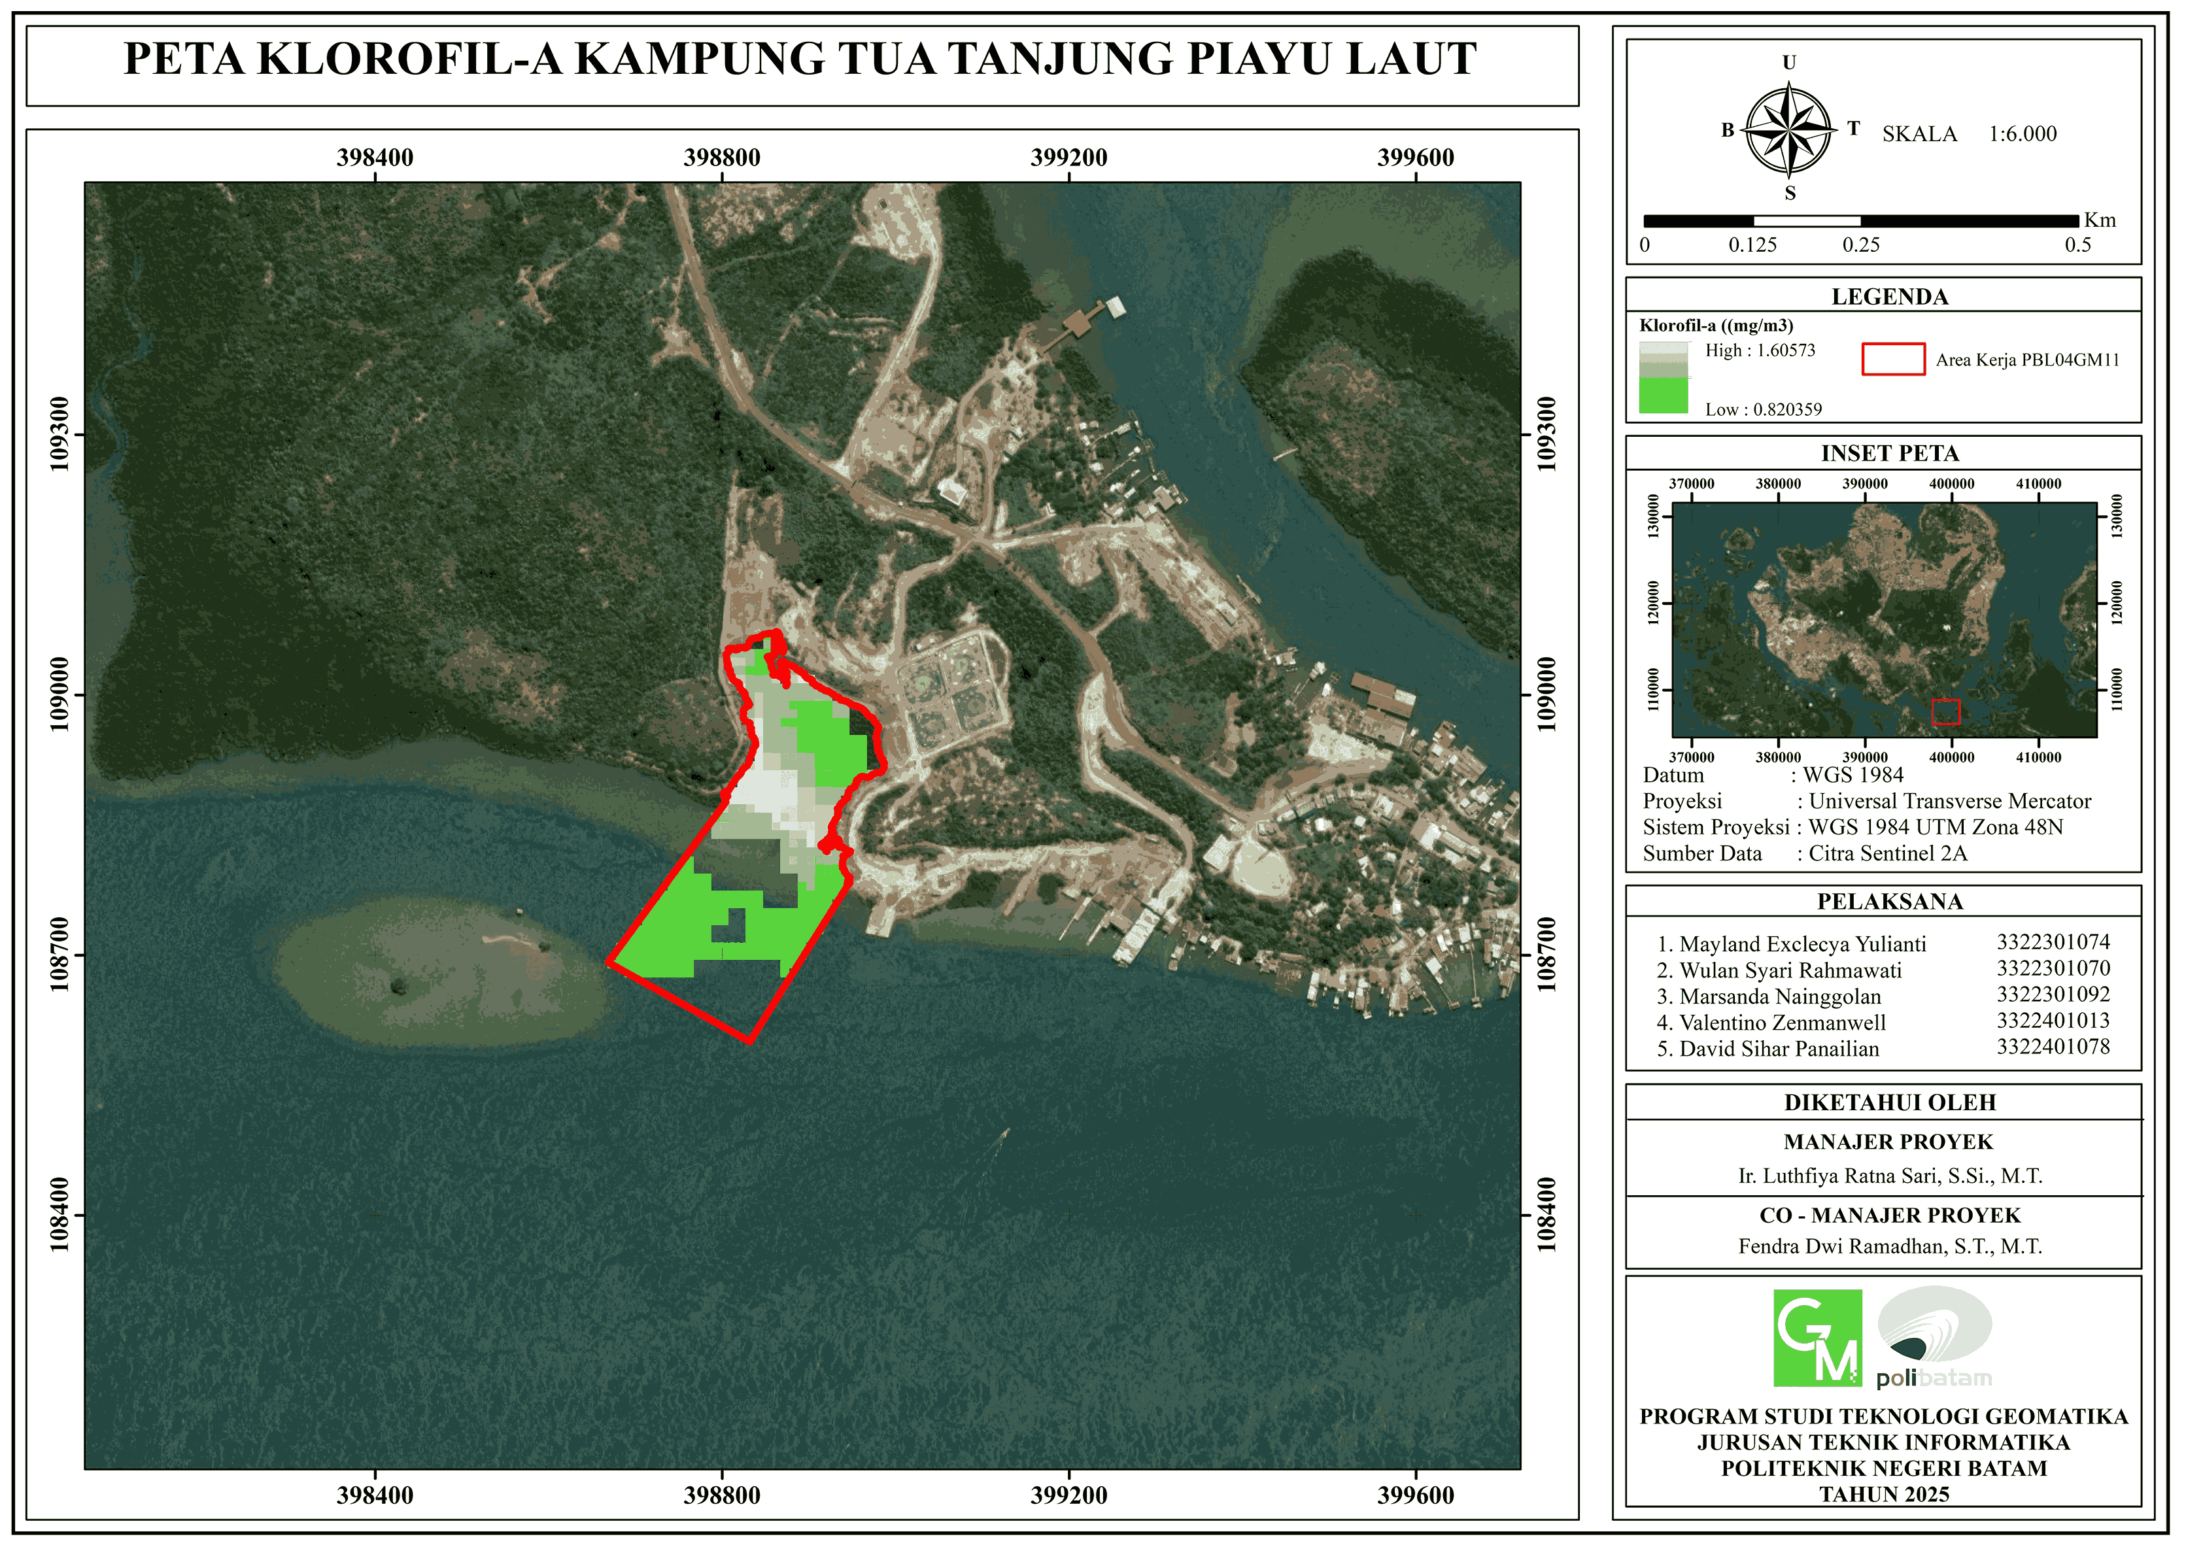This screenshot has width=2186, height=1547.
Task: Click the compass letter S
Action: (1790, 194)
